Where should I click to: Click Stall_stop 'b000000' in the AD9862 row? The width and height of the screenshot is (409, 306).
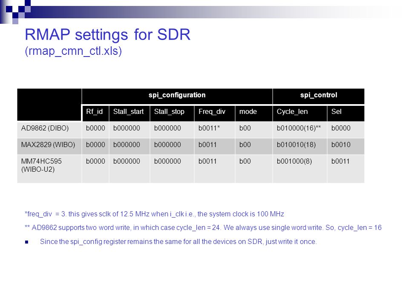[167, 128]
